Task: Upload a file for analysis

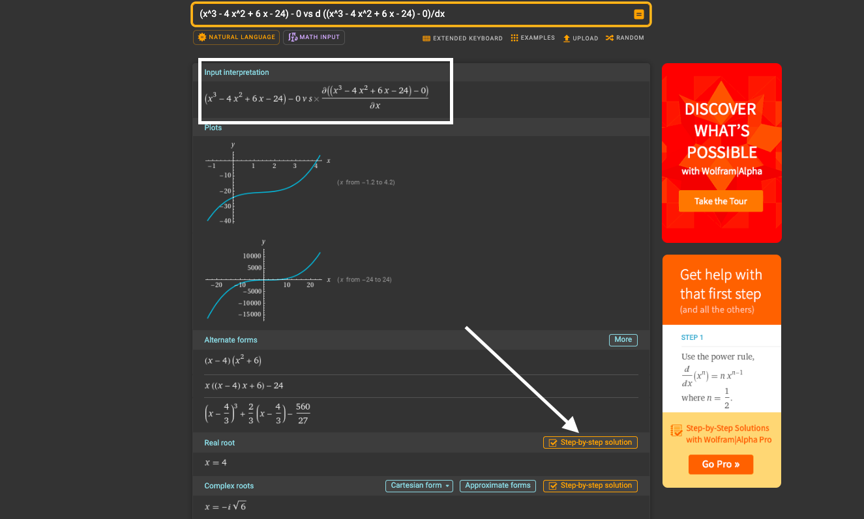Action: pos(580,38)
